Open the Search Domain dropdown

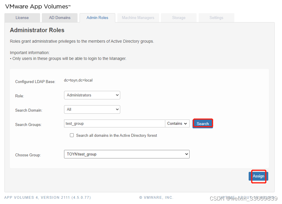click(x=92, y=110)
